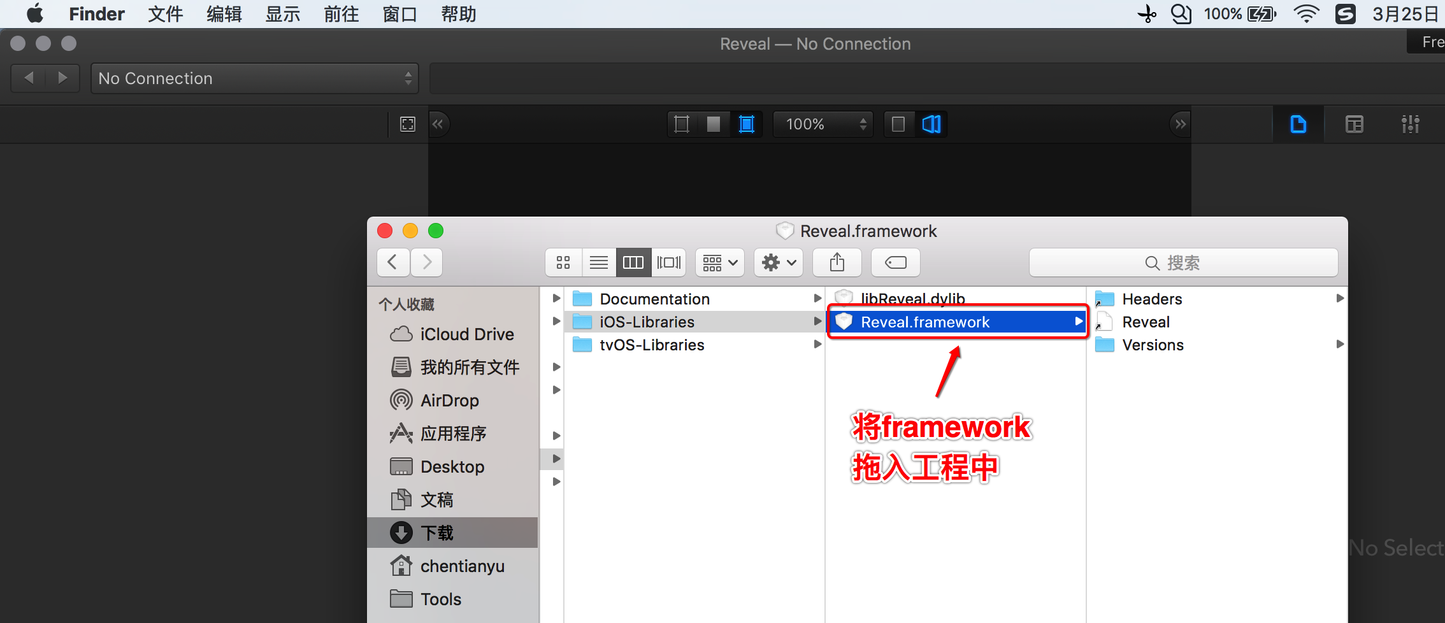Image resolution: width=1445 pixels, height=623 pixels.
Task: Click the Wi-Fi status icon
Action: [x=1306, y=14]
